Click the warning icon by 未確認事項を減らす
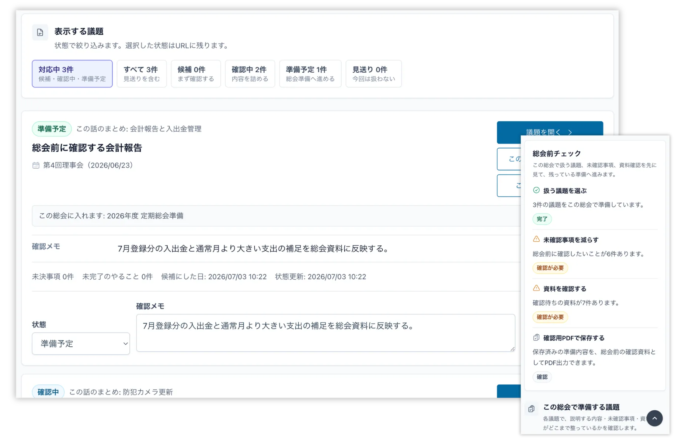 [x=536, y=239]
